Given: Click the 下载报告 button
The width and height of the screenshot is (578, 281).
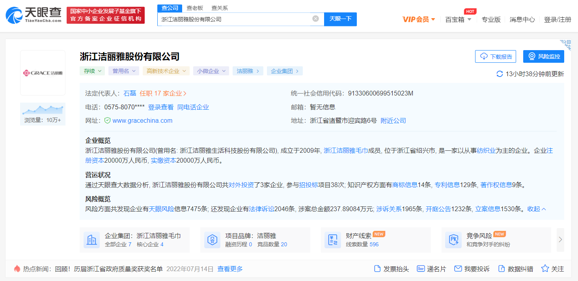Looking at the screenshot, I should (x=496, y=56).
